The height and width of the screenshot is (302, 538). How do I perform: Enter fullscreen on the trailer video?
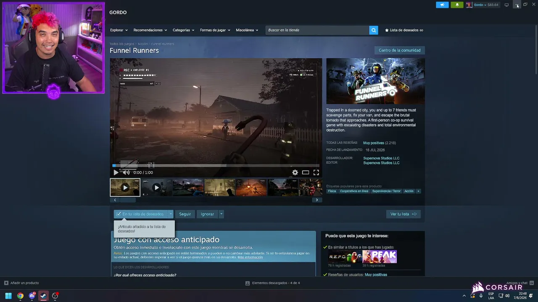tap(316, 172)
